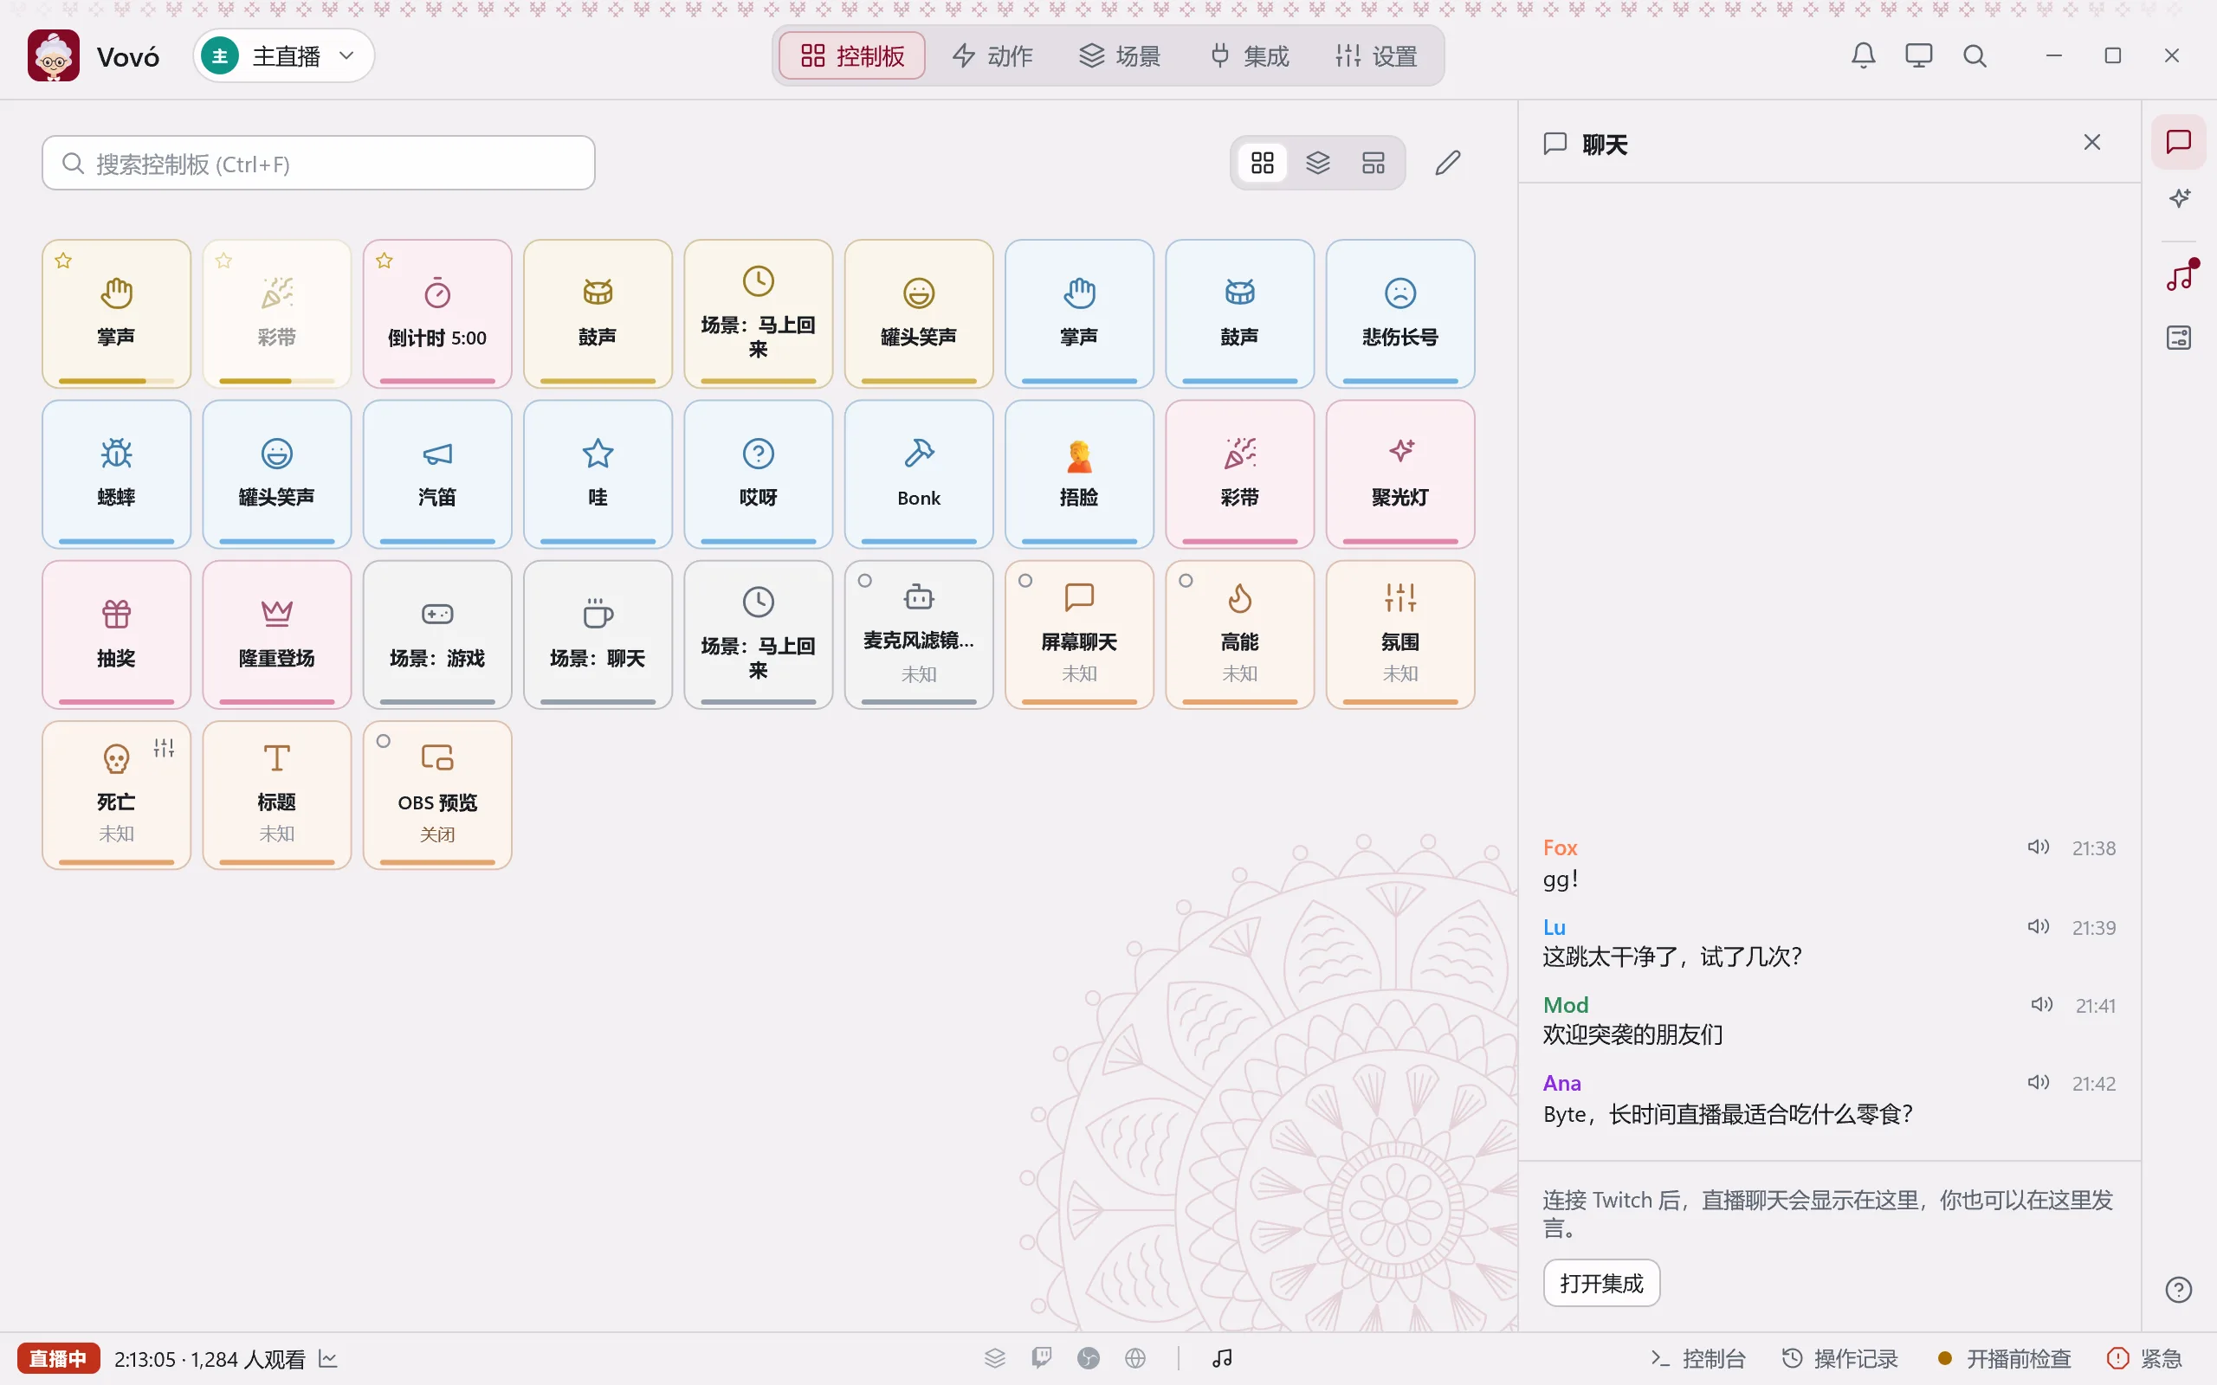The width and height of the screenshot is (2217, 1385).
Task: Click the Twitch icon in status bar
Action: tap(1042, 1357)
